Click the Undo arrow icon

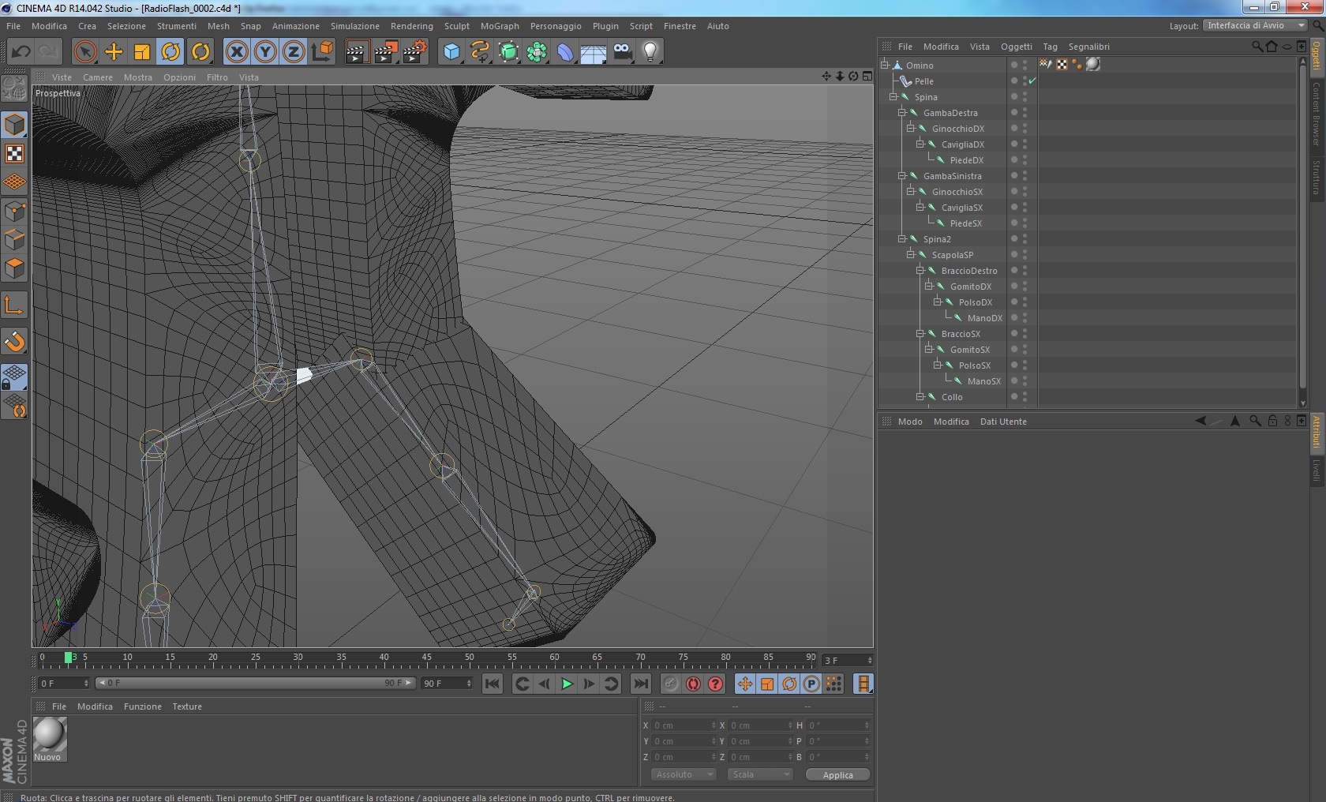(21, 52)
